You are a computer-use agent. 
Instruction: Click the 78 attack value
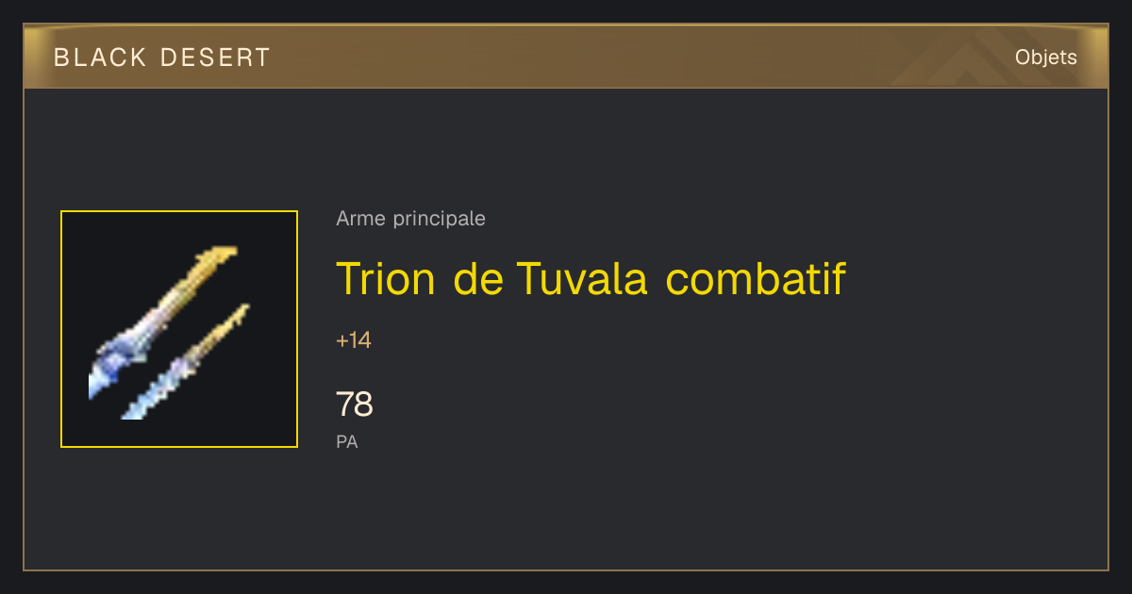point(355,404)
